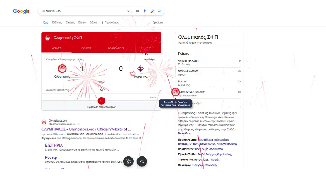Click the search input containing OLYMPIACOS

[x=83, y=11]
